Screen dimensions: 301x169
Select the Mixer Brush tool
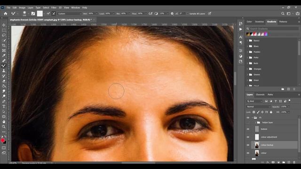pyautogui.click(x=4, y=66)
